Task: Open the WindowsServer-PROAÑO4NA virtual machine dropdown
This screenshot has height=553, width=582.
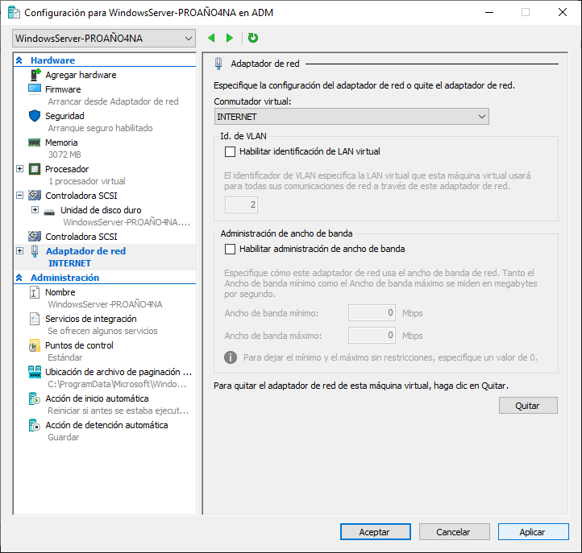Action: [x=104, y=39]
